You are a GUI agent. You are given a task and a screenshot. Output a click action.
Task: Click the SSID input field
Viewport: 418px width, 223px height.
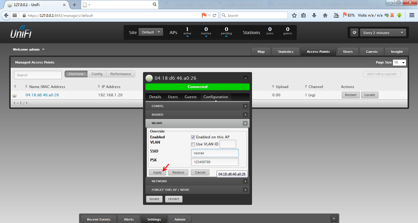[x=215, y=153]
